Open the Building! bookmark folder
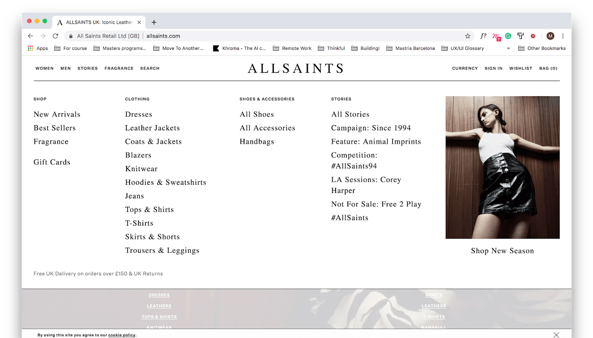 tap(366, 48)
